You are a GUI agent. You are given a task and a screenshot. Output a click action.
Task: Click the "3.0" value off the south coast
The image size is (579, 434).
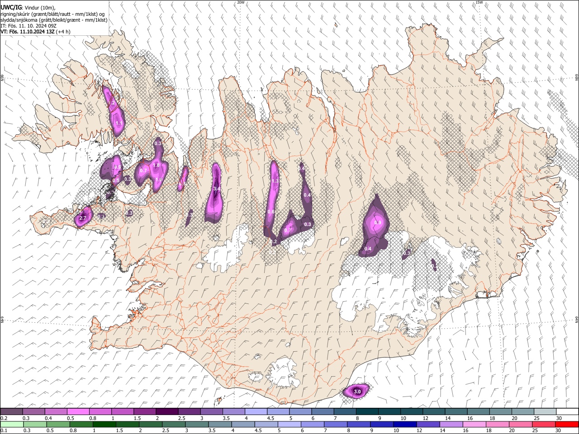pyautogui.click(x=357, y=392)
